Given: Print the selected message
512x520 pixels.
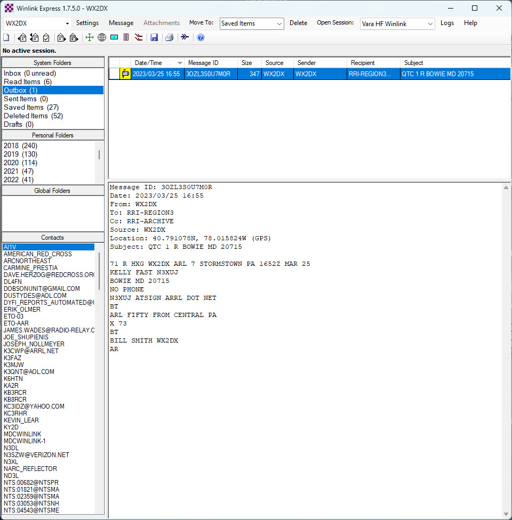Looking at the screenshot, I should (167, 37).
